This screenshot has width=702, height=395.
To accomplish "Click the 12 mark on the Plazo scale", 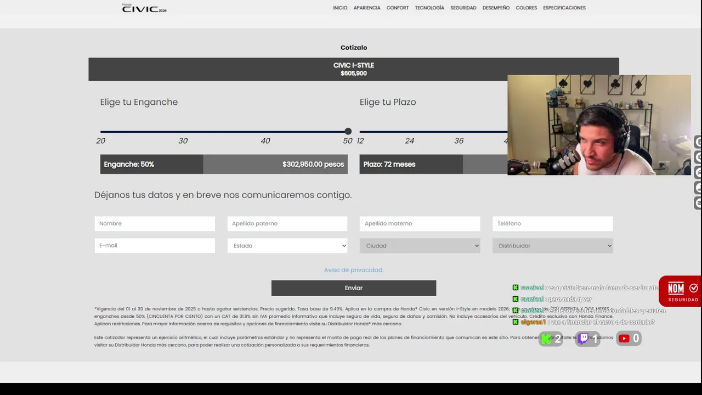I will (x=360, y=141).
